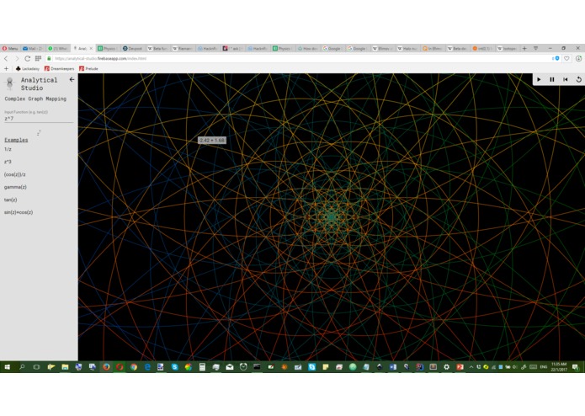Open the Mail envelope taskbar icon

230,367
